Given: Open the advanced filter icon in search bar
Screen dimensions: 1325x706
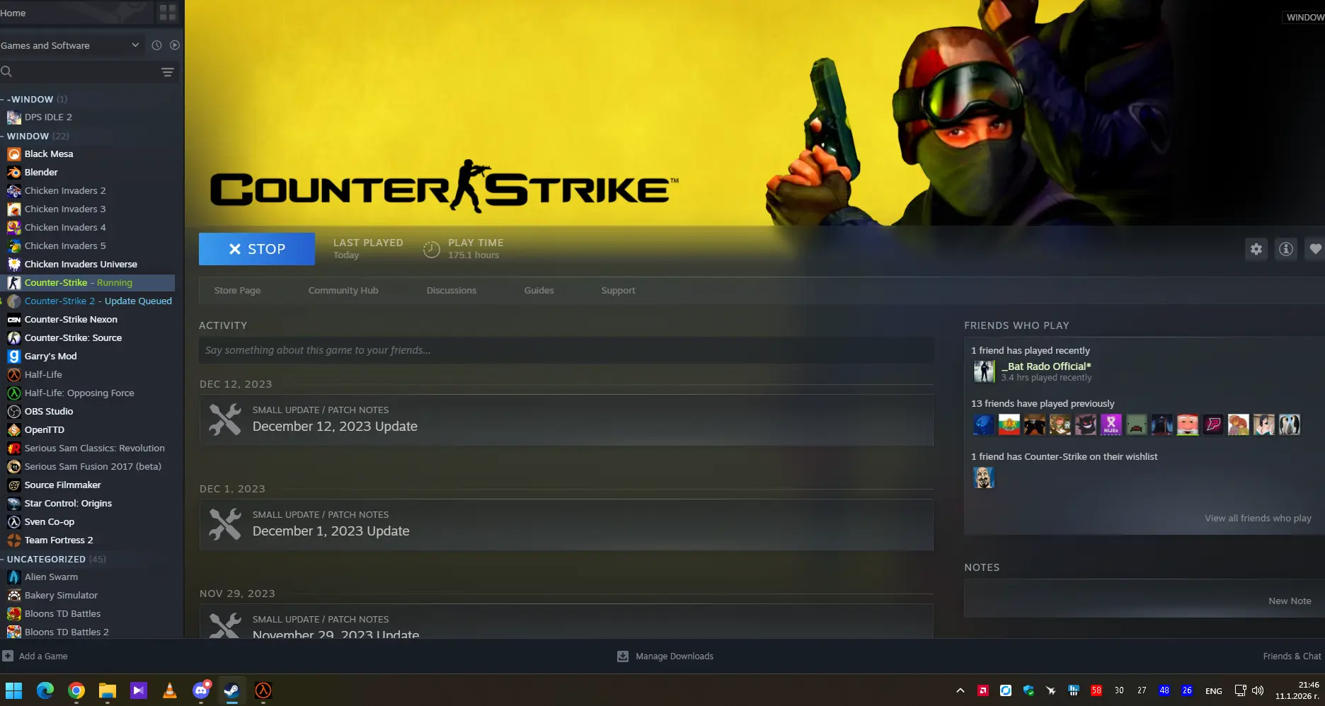Looking at the screenshot, I should tap(168, 72).
